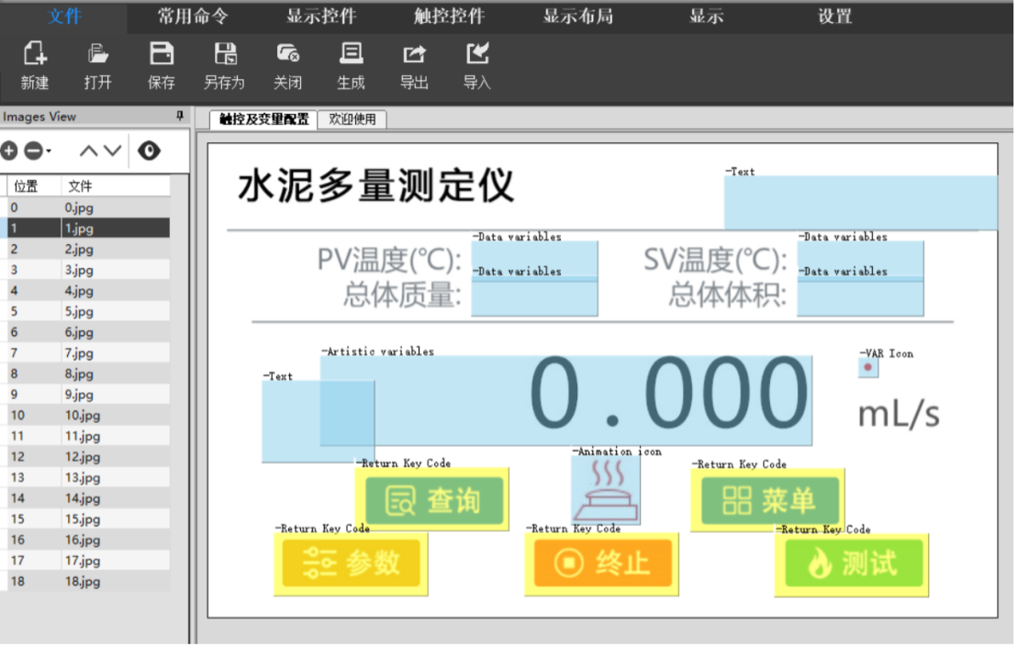Select the heating Animation icon control
The height and width of the screenshot is (647, 1018).
(607, 490)
